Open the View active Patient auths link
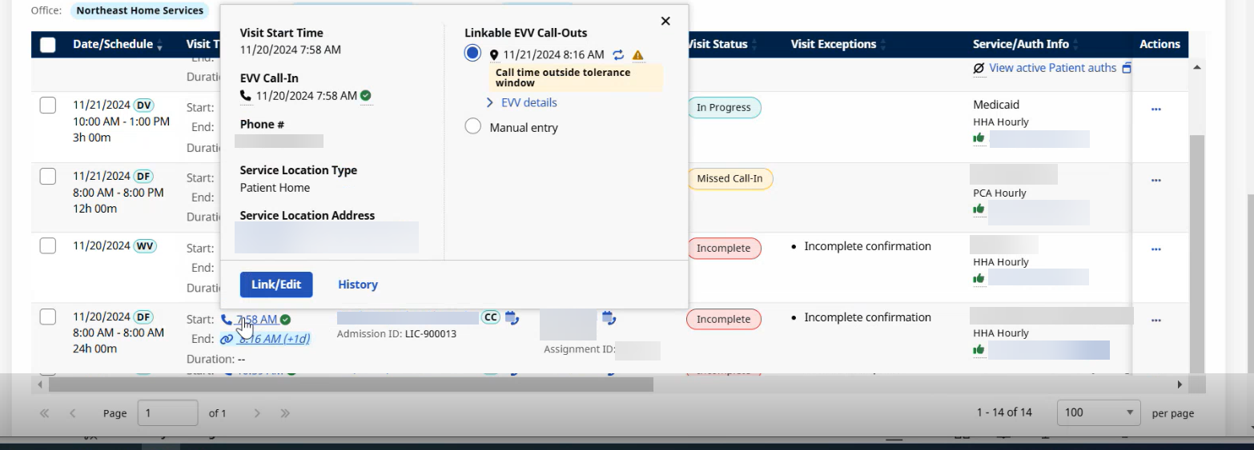The height and width of the screenshot is (450, 1254). point(1051,69)
